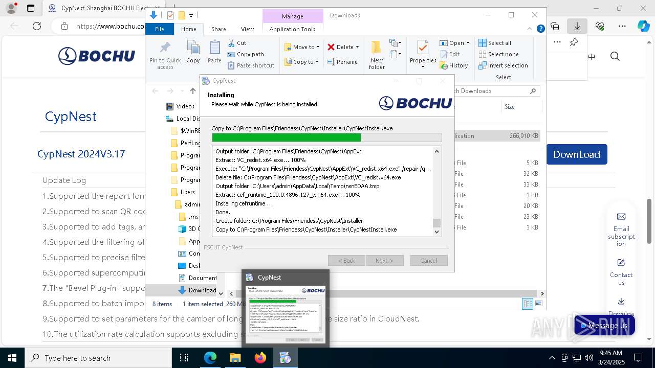Click Email subscription on webpage sidebar
Image resolution: width=655 pixels, height=368 pixels.
[621, 230]
